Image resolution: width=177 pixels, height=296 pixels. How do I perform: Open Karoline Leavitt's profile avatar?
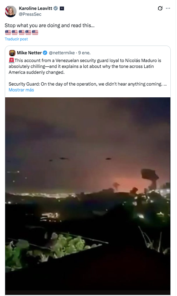(x=10, y=11)
